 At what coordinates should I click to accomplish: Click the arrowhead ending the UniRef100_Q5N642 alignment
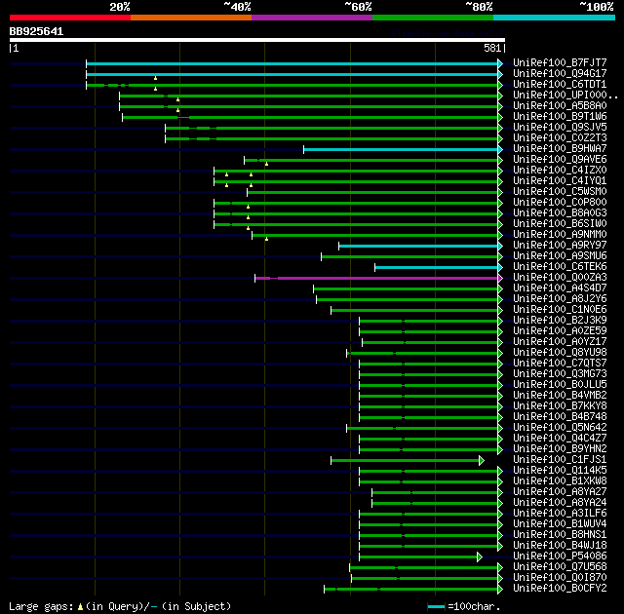tap(500, 428)
